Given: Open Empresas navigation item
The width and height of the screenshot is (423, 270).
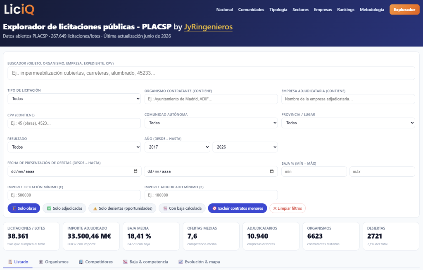Looking at the screenshot, I should [323, 10].
